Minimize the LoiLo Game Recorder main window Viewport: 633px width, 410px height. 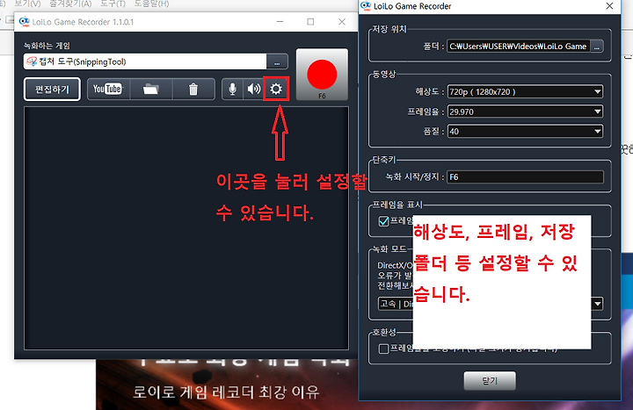pyautogui.click(x=280, y=22)
